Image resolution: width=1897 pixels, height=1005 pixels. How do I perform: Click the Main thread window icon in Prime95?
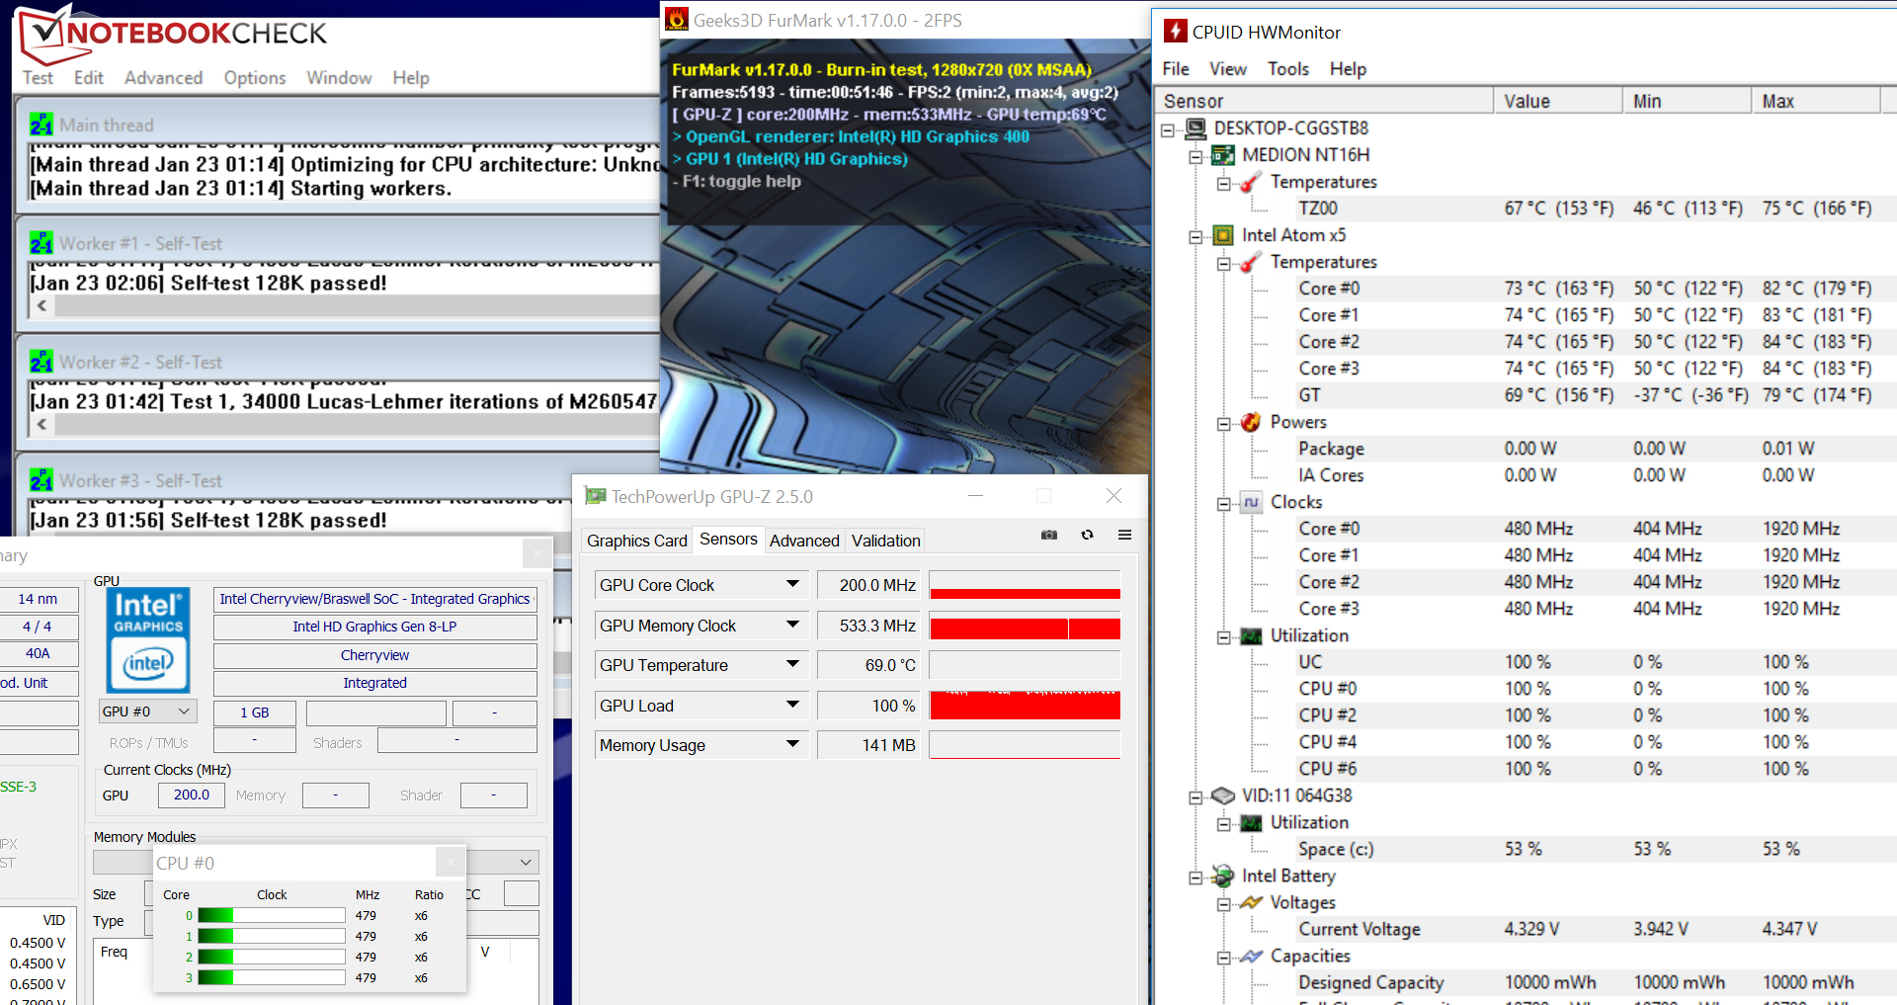[x=41, y=126]
